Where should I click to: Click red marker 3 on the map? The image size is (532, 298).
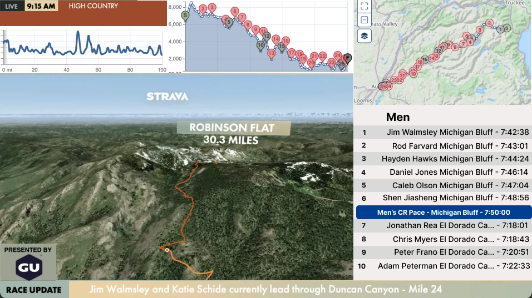coord(480,30)
